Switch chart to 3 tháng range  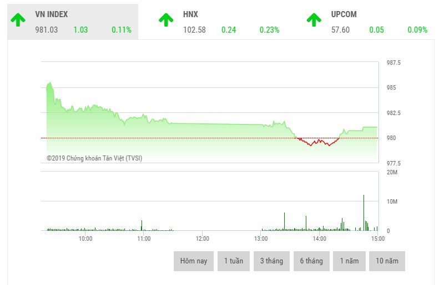pos(271,261)
